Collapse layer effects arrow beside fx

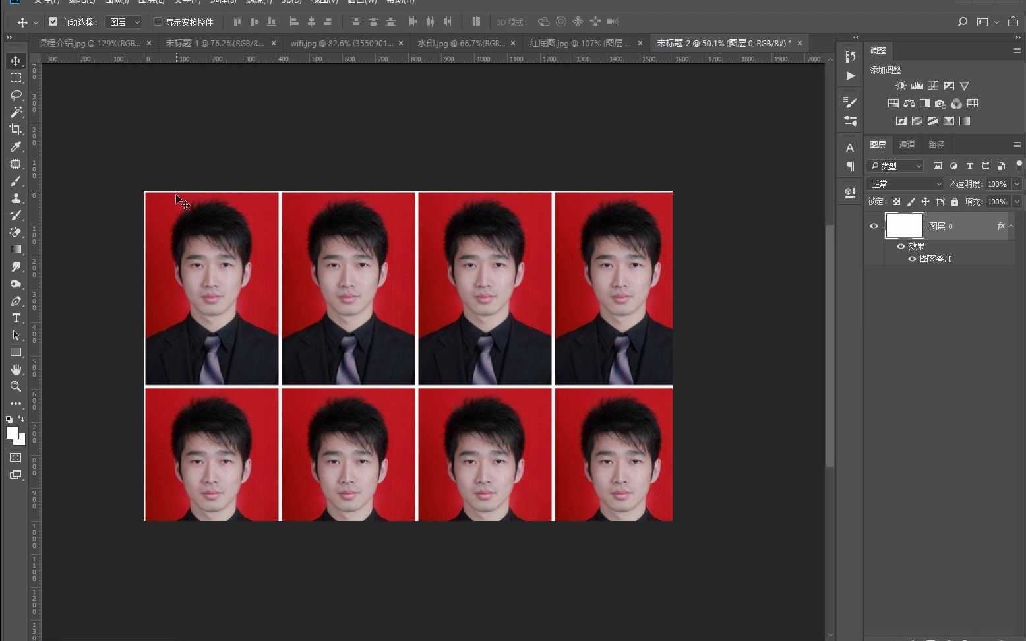tap(1011, 226)
